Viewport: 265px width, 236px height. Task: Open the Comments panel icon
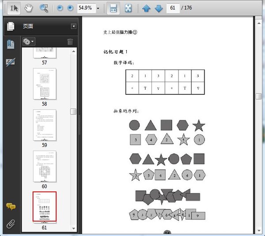(x=11, y=207)
